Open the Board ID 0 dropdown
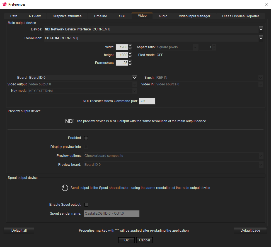The image size is (271, 247). click(x=135, y=78)
